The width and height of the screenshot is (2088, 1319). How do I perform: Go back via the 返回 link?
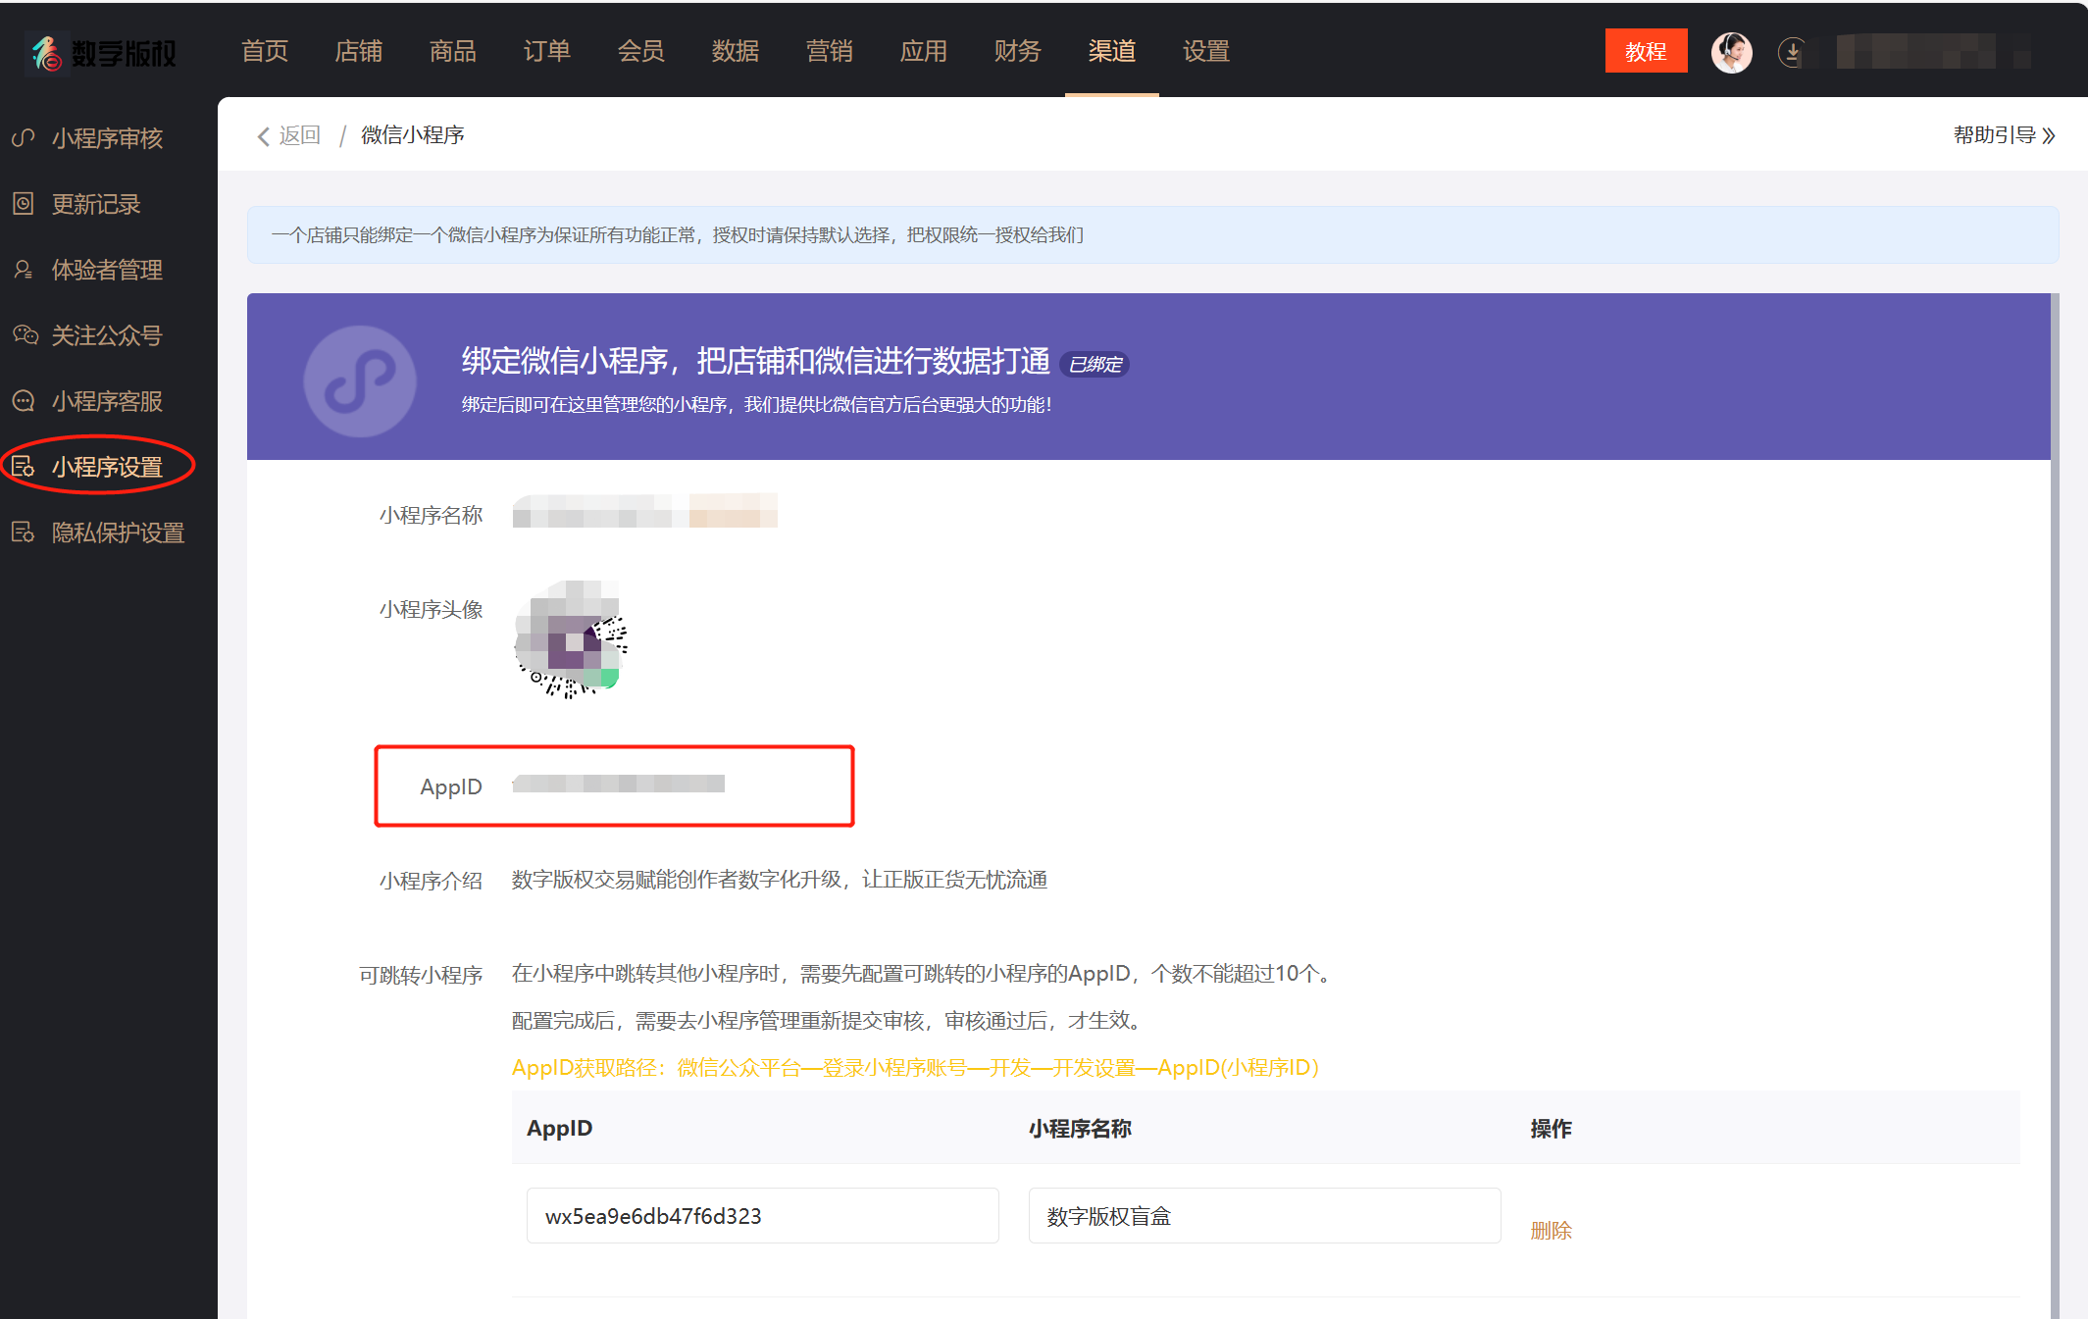tap(300, 135)
